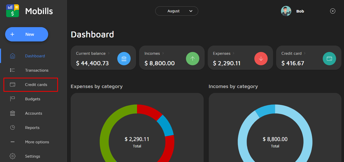Click the Accounts bank building icon

[13, 113]
